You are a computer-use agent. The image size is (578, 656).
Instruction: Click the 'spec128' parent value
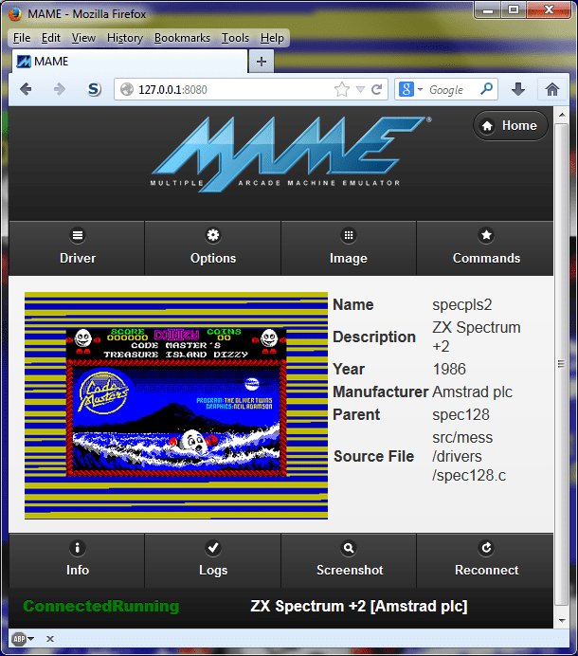pyautogui.click(x=461, y=414)
